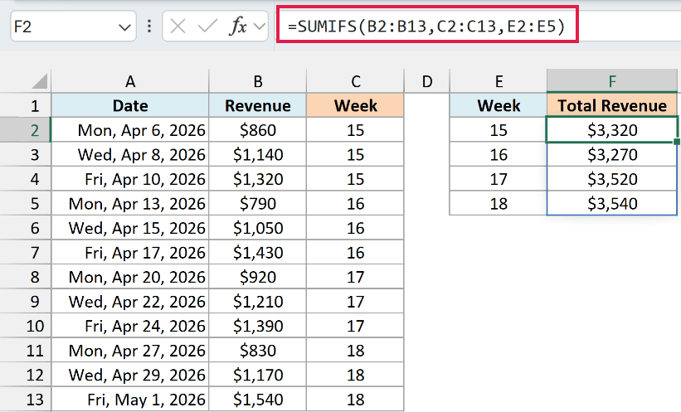Select total revenue cell $3,270
This screenshot has width=681, height=412.
coord(612,154)
